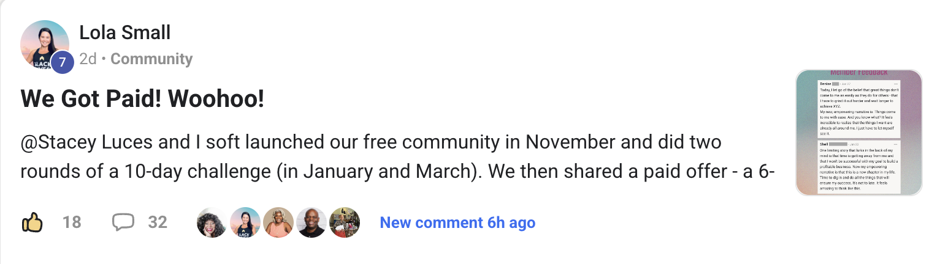Image resolution: width=932 pixels, height=264 pixels.
Task: Click the bald man's commenter avatar
Action: tap(311, 222)
